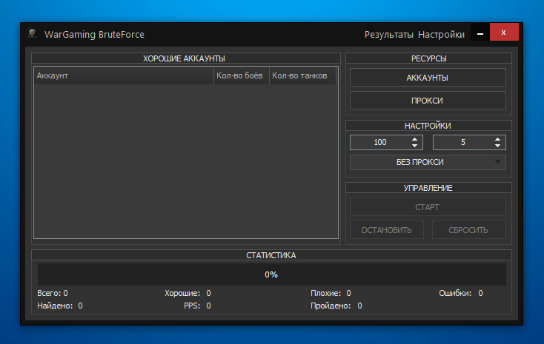Screen dimensions: 544x344
Task: Expand the БЕЗ ПРОКСИ dropdown
Action: coord(428,162)
